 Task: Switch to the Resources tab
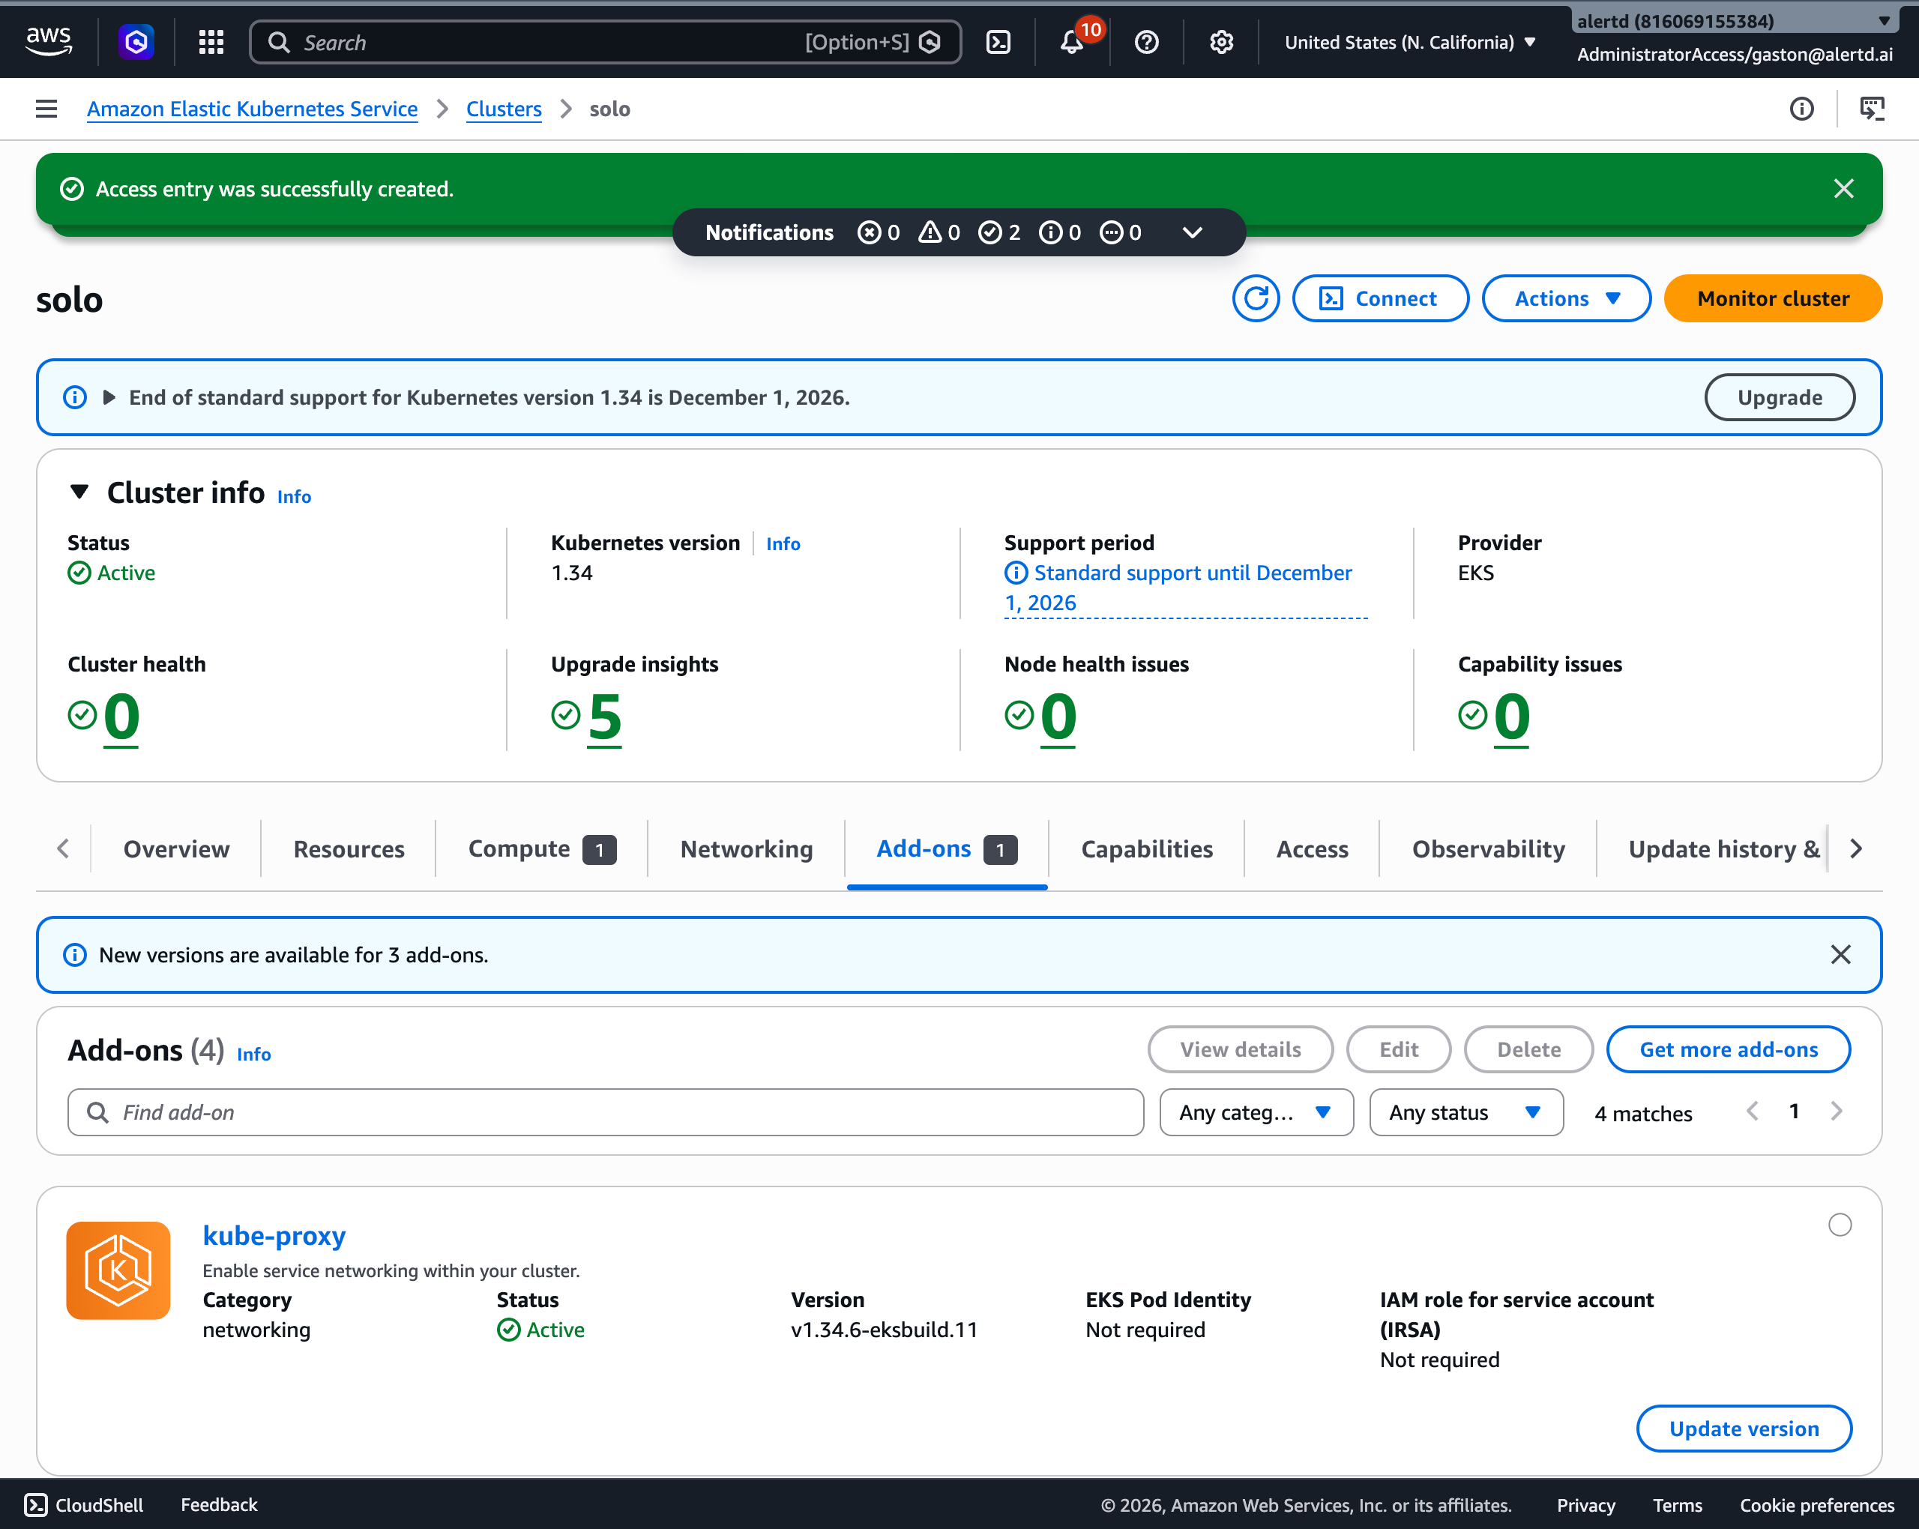coord(349,849)
